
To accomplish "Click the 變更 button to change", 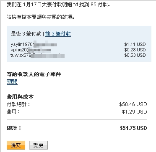I will [39, 145].
